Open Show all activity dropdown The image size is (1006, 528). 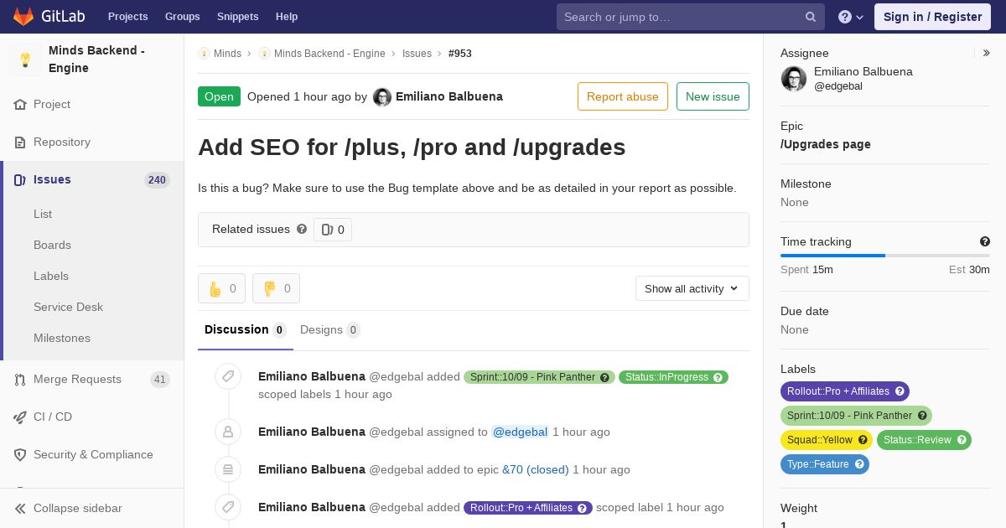(x=692, y=288)
